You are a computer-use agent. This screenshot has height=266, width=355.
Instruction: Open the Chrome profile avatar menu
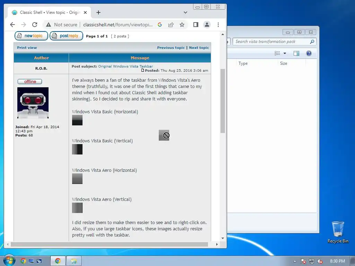coord(207,25)
